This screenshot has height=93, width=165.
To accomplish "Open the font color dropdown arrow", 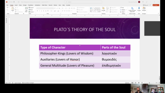I will (60, 11).
